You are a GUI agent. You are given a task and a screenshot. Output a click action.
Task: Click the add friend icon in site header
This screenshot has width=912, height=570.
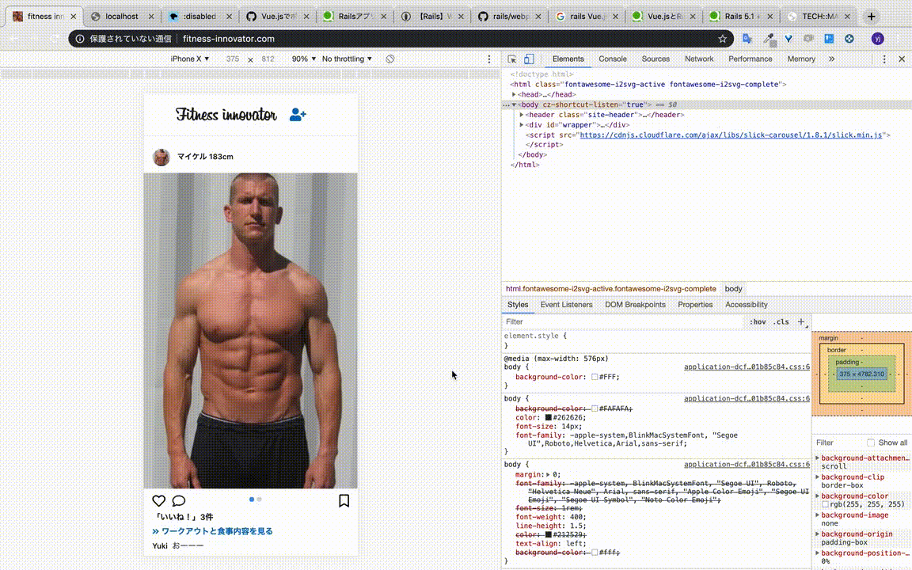298,115
